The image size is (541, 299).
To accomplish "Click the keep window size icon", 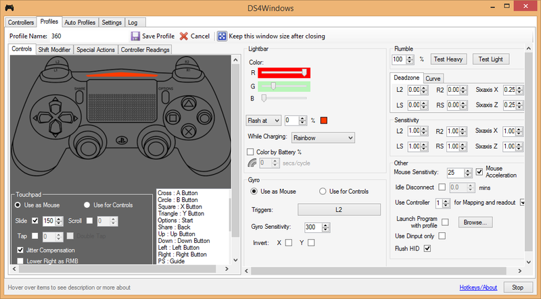I will [222, 36].
